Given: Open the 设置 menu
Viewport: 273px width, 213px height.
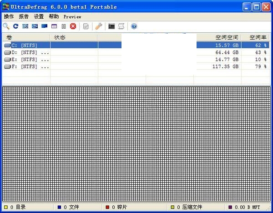Looking at the screenshot, I should [39, 16].
